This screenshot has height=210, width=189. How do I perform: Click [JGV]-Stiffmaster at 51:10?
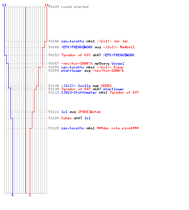[x=79, y=92]
